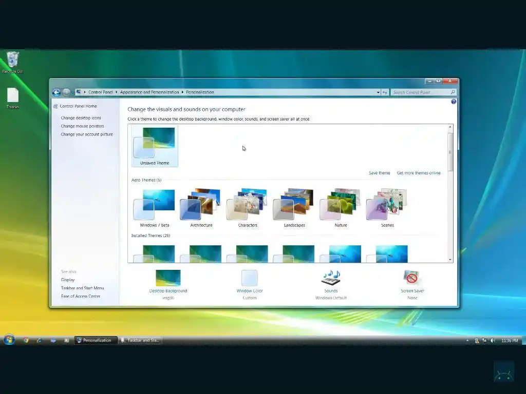Click Control Panel in the breadcrumb

click(x=100, y=92)
